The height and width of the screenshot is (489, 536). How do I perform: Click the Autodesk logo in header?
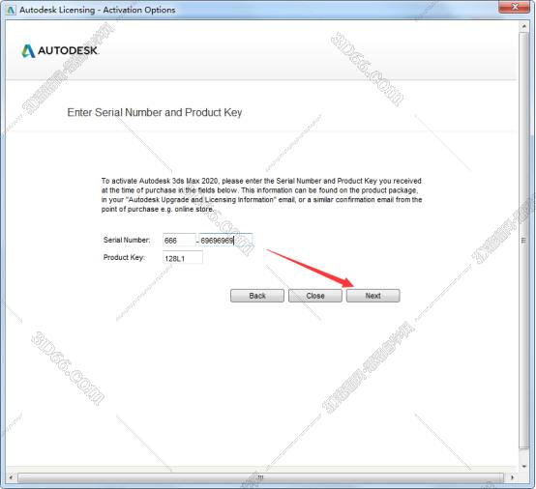(x=60, y=51)
